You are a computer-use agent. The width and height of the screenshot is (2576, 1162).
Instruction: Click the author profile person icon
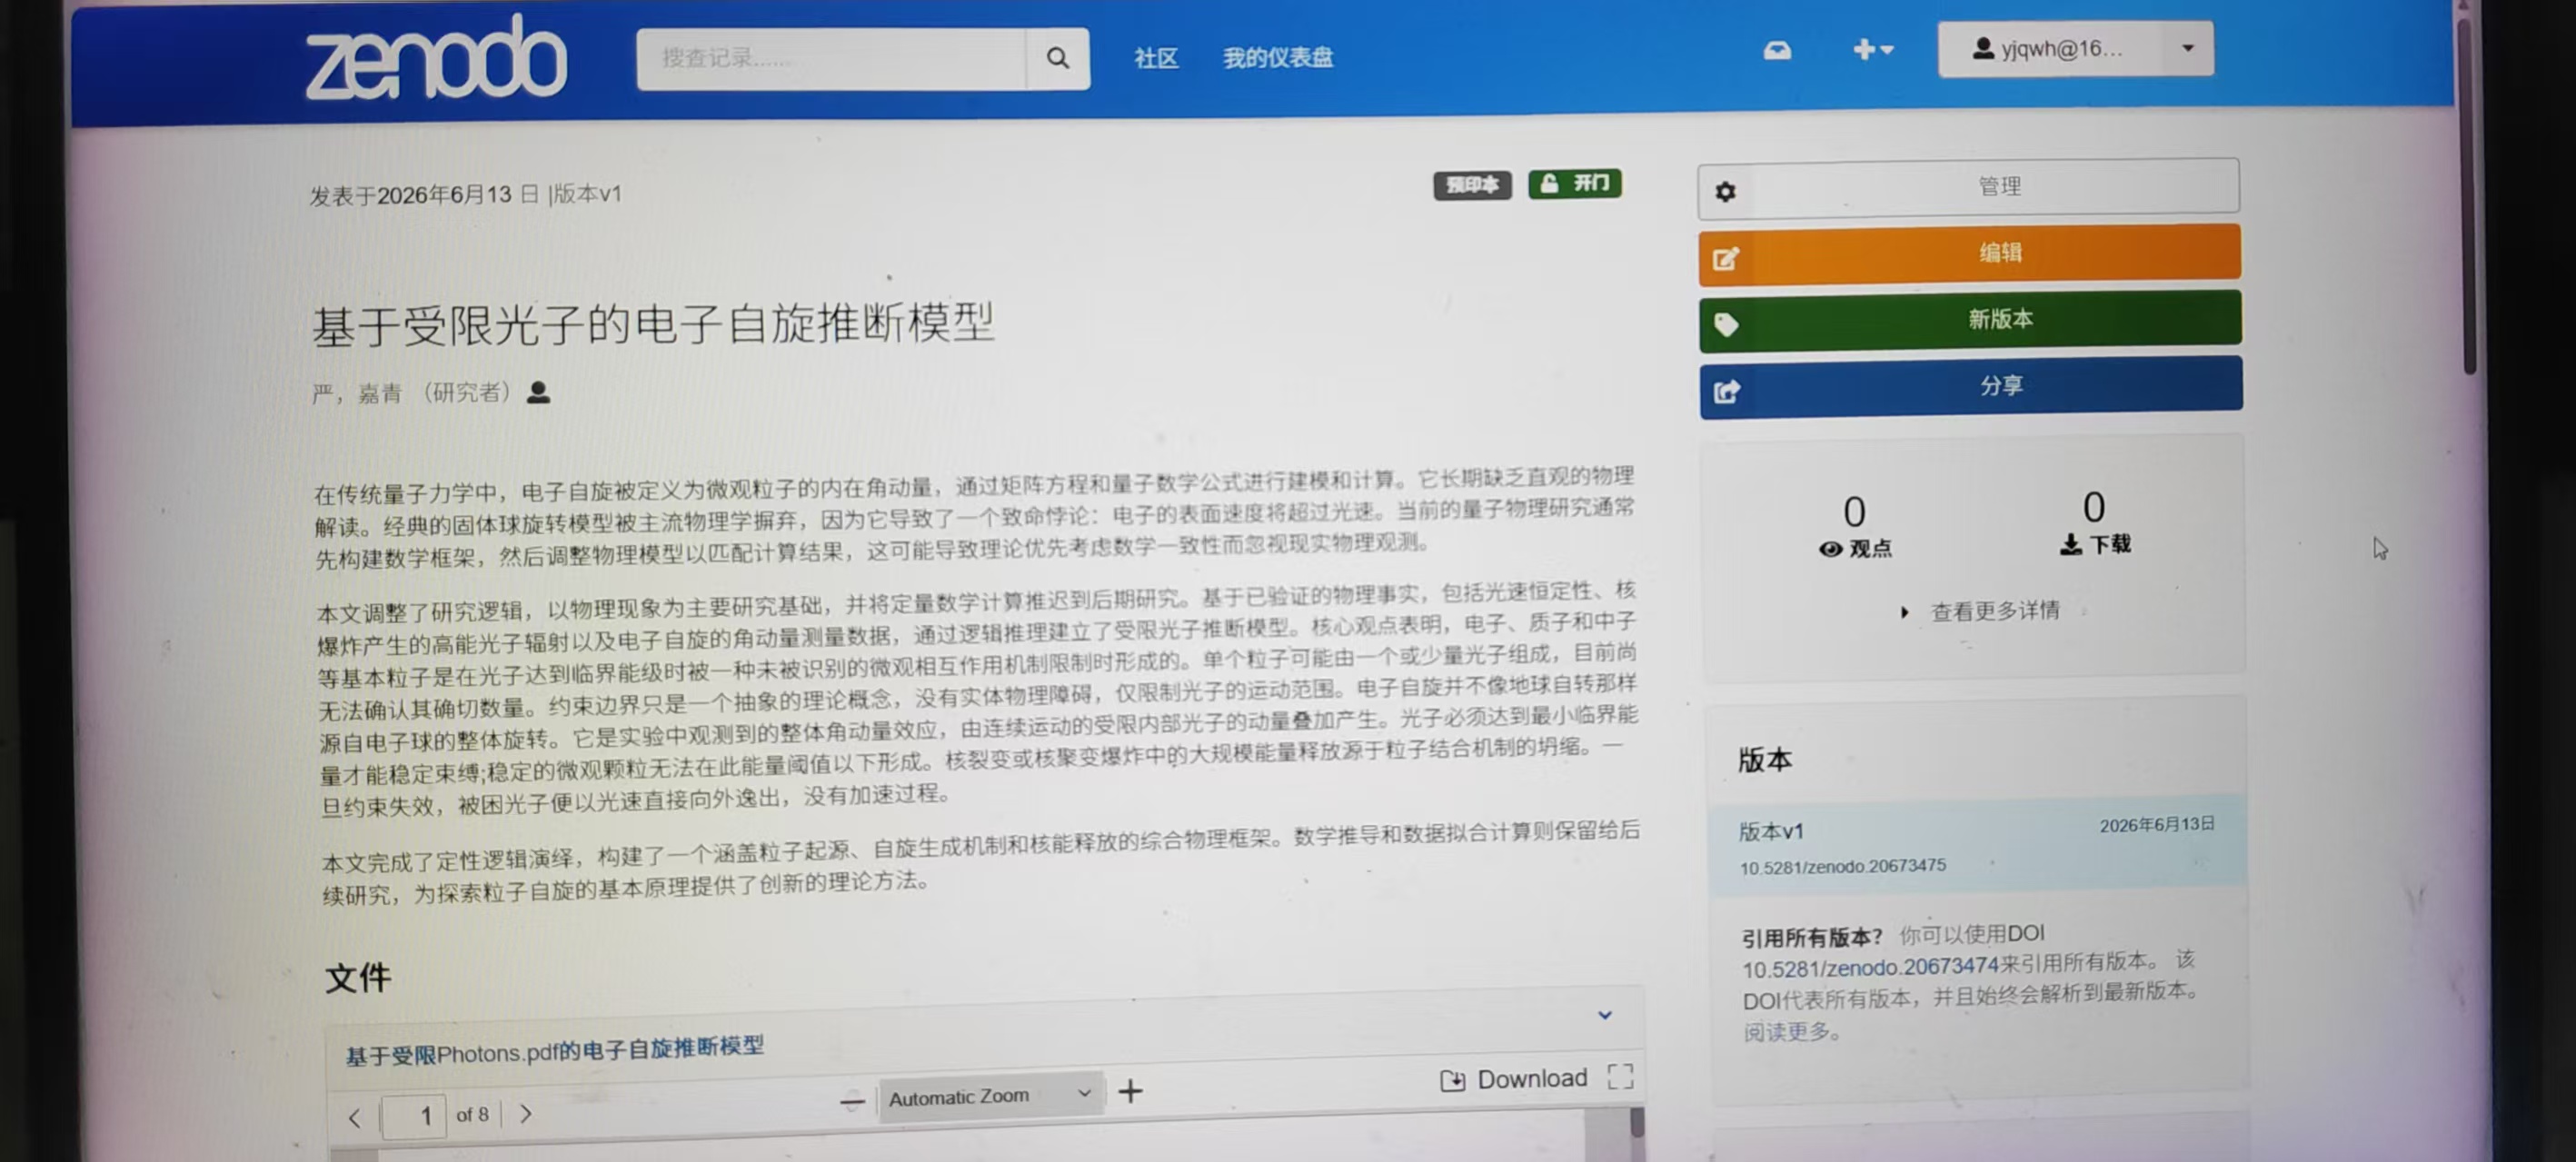click(x=538, y=392)
